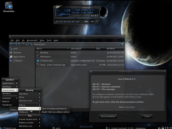172x129 pixels.
Task: Click Environment in the Openbox menu
Action: 10,90
